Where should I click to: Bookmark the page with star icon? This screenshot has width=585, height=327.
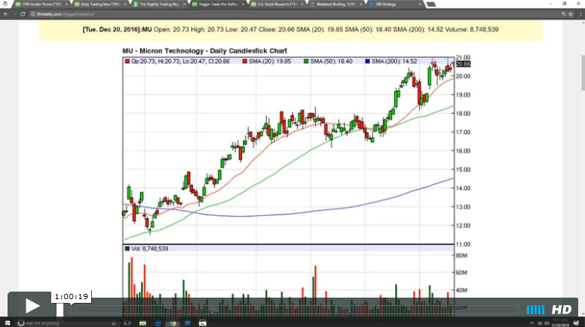click(x=571, y=13)
